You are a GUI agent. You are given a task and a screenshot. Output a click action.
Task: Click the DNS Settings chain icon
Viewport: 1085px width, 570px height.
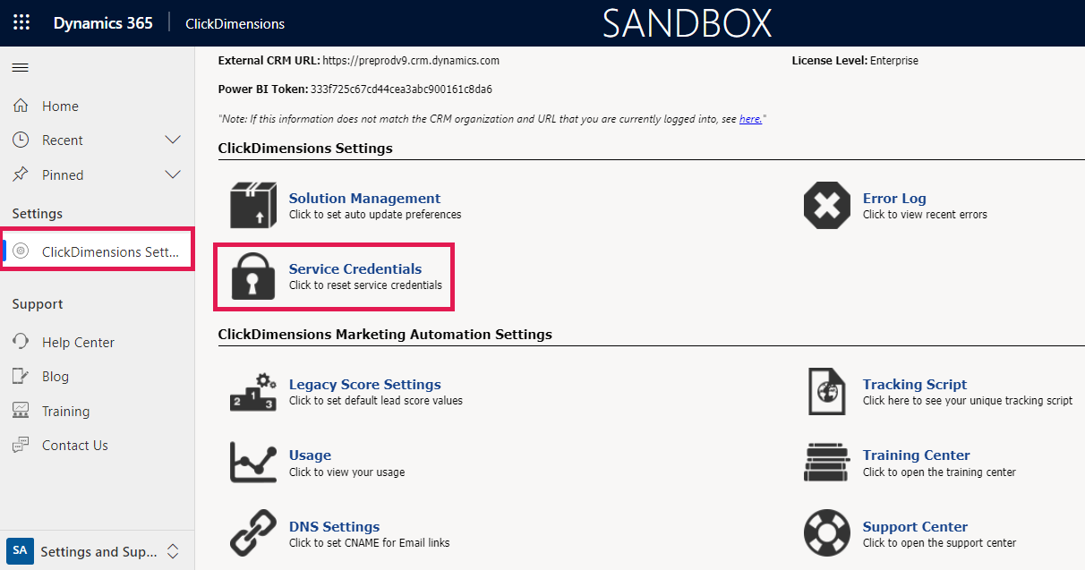click(253, 533)
